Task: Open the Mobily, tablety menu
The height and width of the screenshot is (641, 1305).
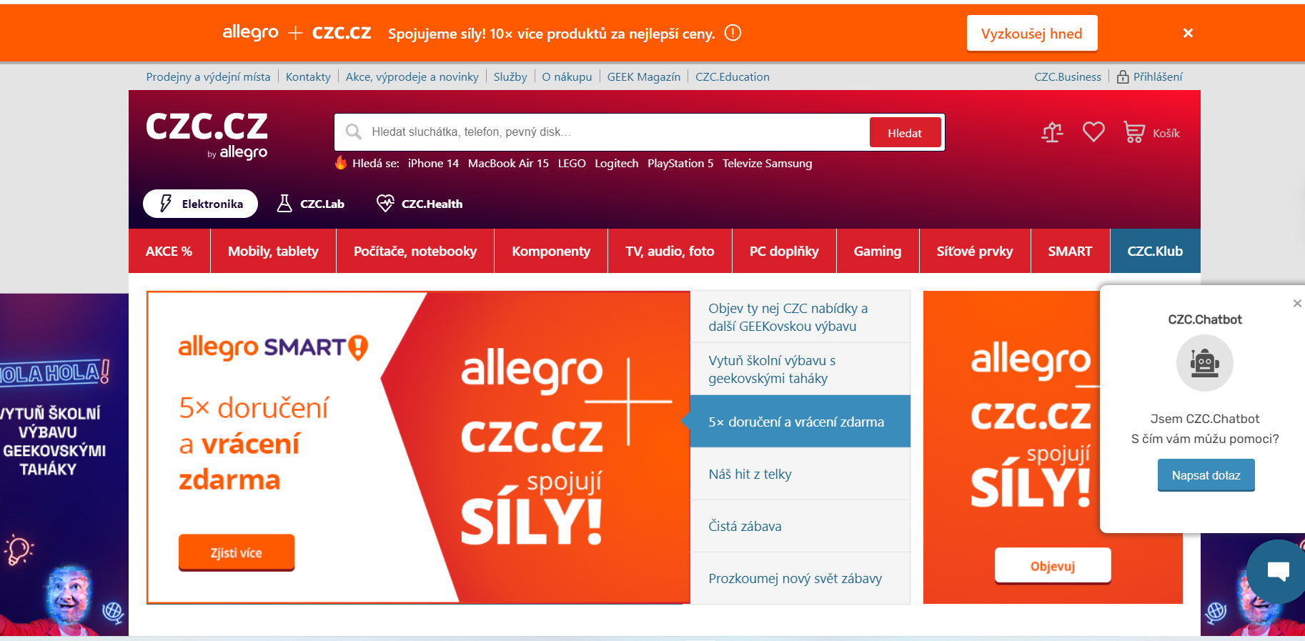Action: pyautogui.click(x=273, y=251)
